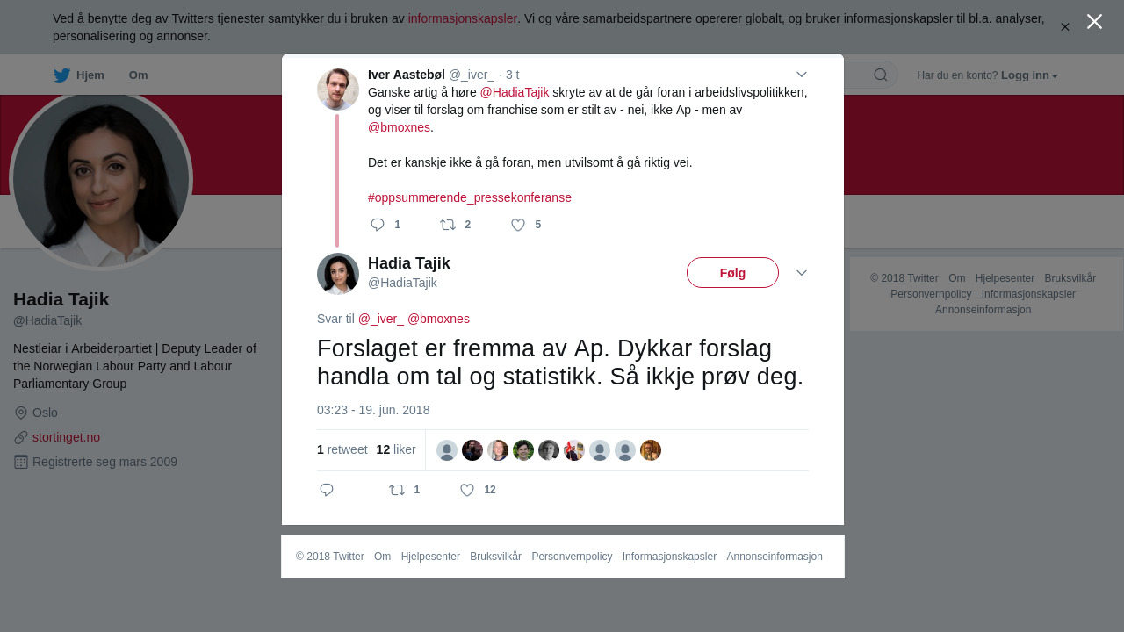
Task: Open the stortinget.no profile link
Action: (66, 437)
